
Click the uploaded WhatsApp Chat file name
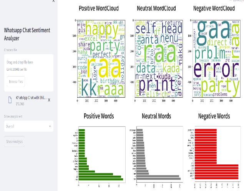click(31, 98)
